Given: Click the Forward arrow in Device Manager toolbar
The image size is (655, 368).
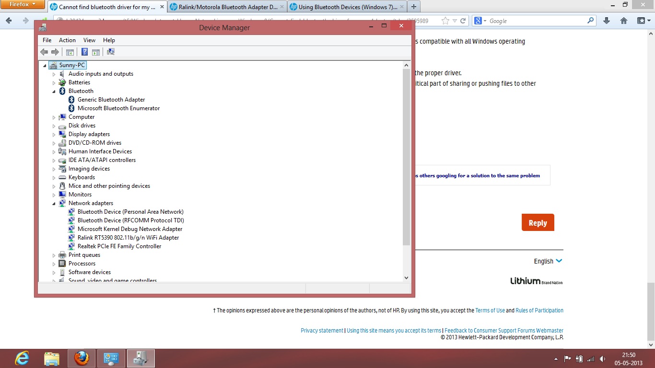Looking at the screenshot, I should click(x=55, y=52).
